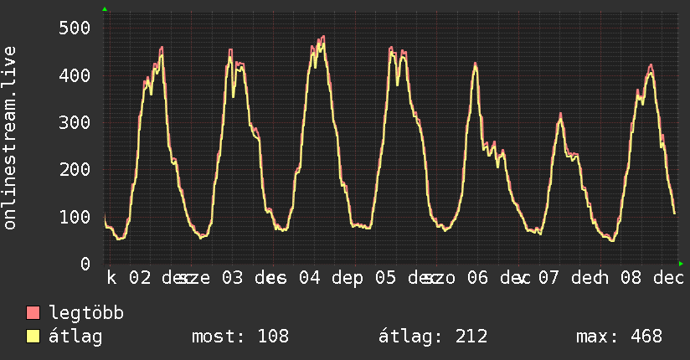Click the '03 dec' x-axis date label
This screenshot has width=690, height=360.
(x=254, y=278)
